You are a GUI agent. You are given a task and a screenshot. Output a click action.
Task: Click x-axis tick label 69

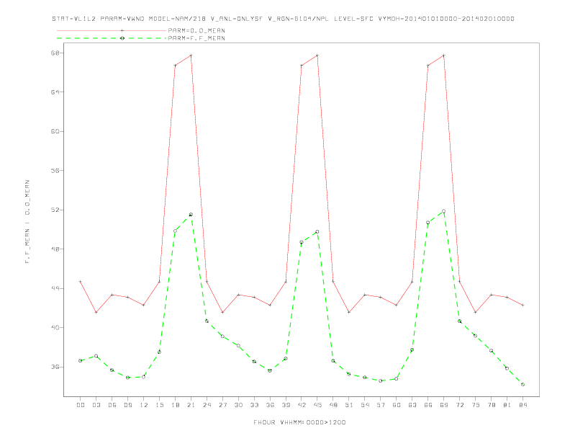444,405
